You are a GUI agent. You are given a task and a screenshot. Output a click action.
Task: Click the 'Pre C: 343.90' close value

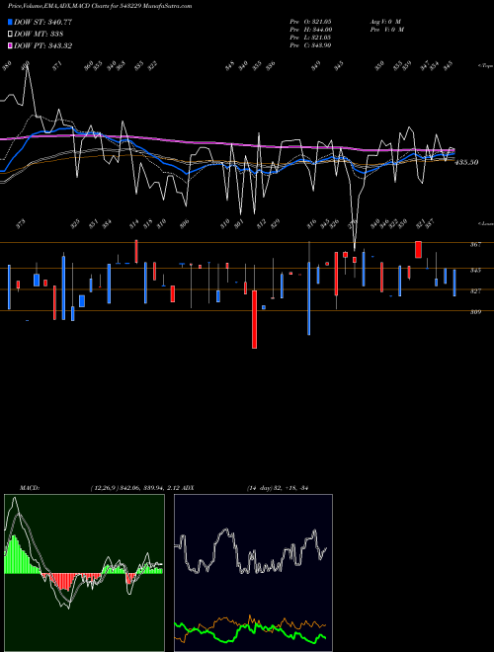(x=310, y=45)
